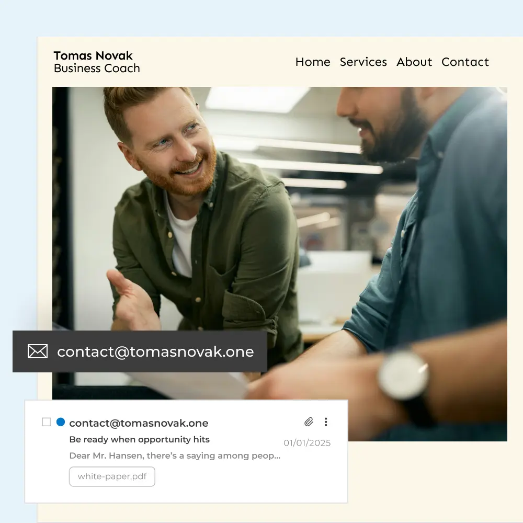Go to the Home page
Image resolution: width=523 pixels, height=523 pixels.
click(313, 62)
